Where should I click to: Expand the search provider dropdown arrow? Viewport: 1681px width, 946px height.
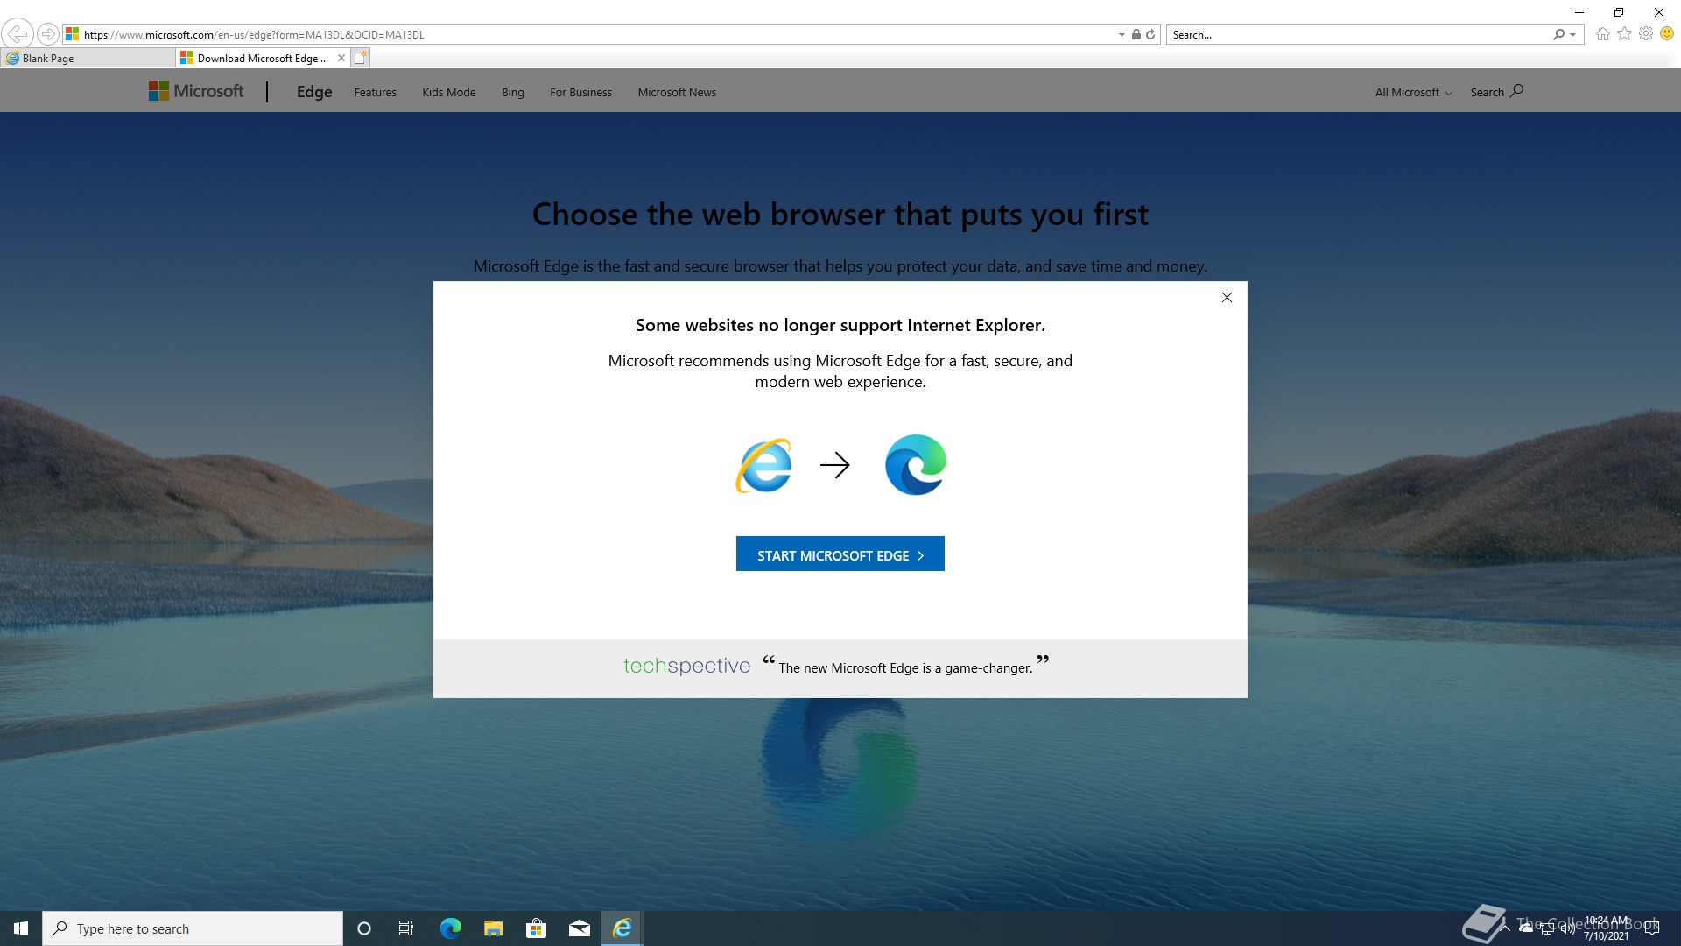pyautogui.click(x=1573, y=35)
